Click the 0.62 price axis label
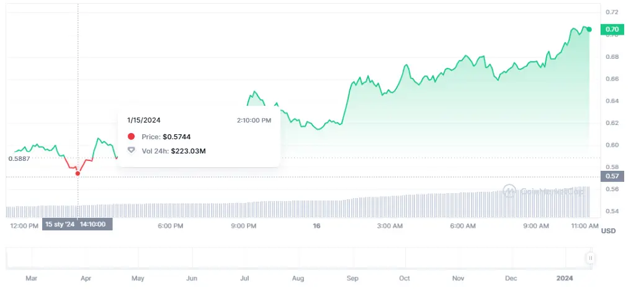This screenshot has width=631, height=289. (612, 123)
